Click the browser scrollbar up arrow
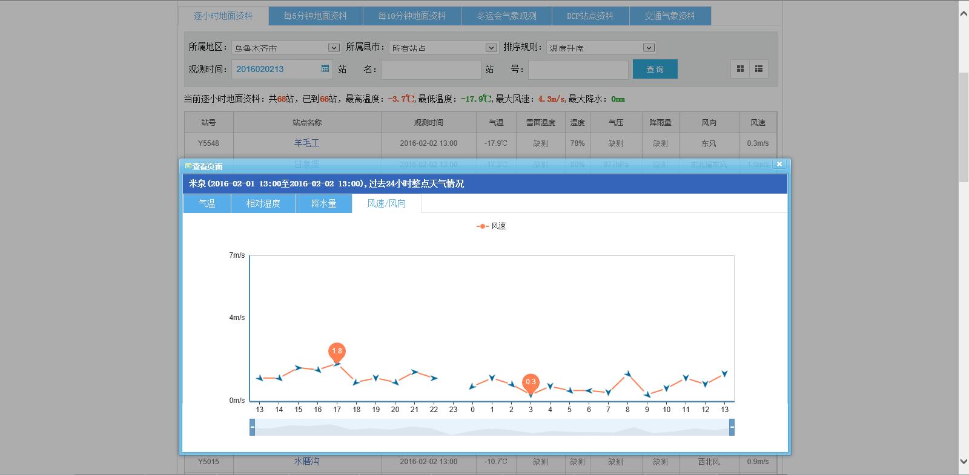 click(963, 14)
